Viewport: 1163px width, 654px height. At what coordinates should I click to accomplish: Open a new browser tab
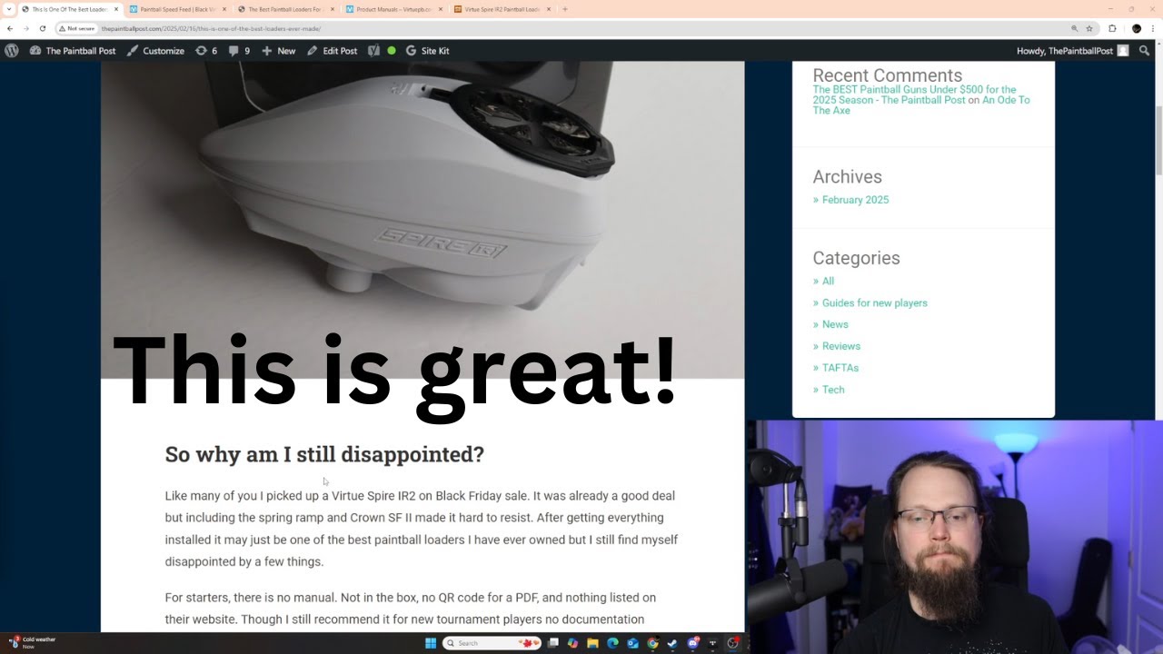point(565,9)
